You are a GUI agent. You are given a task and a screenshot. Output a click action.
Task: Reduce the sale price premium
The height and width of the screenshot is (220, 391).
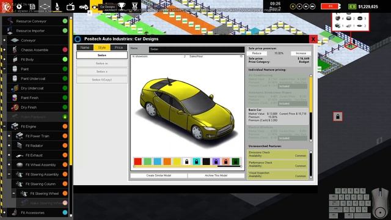point(257,53)
